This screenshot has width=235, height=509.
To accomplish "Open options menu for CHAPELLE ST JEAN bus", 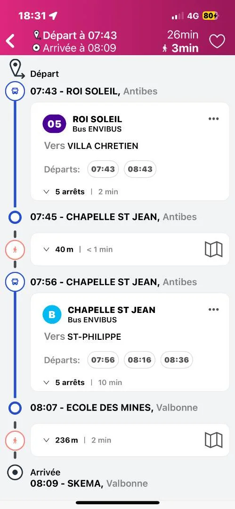I will pos(214,310).
